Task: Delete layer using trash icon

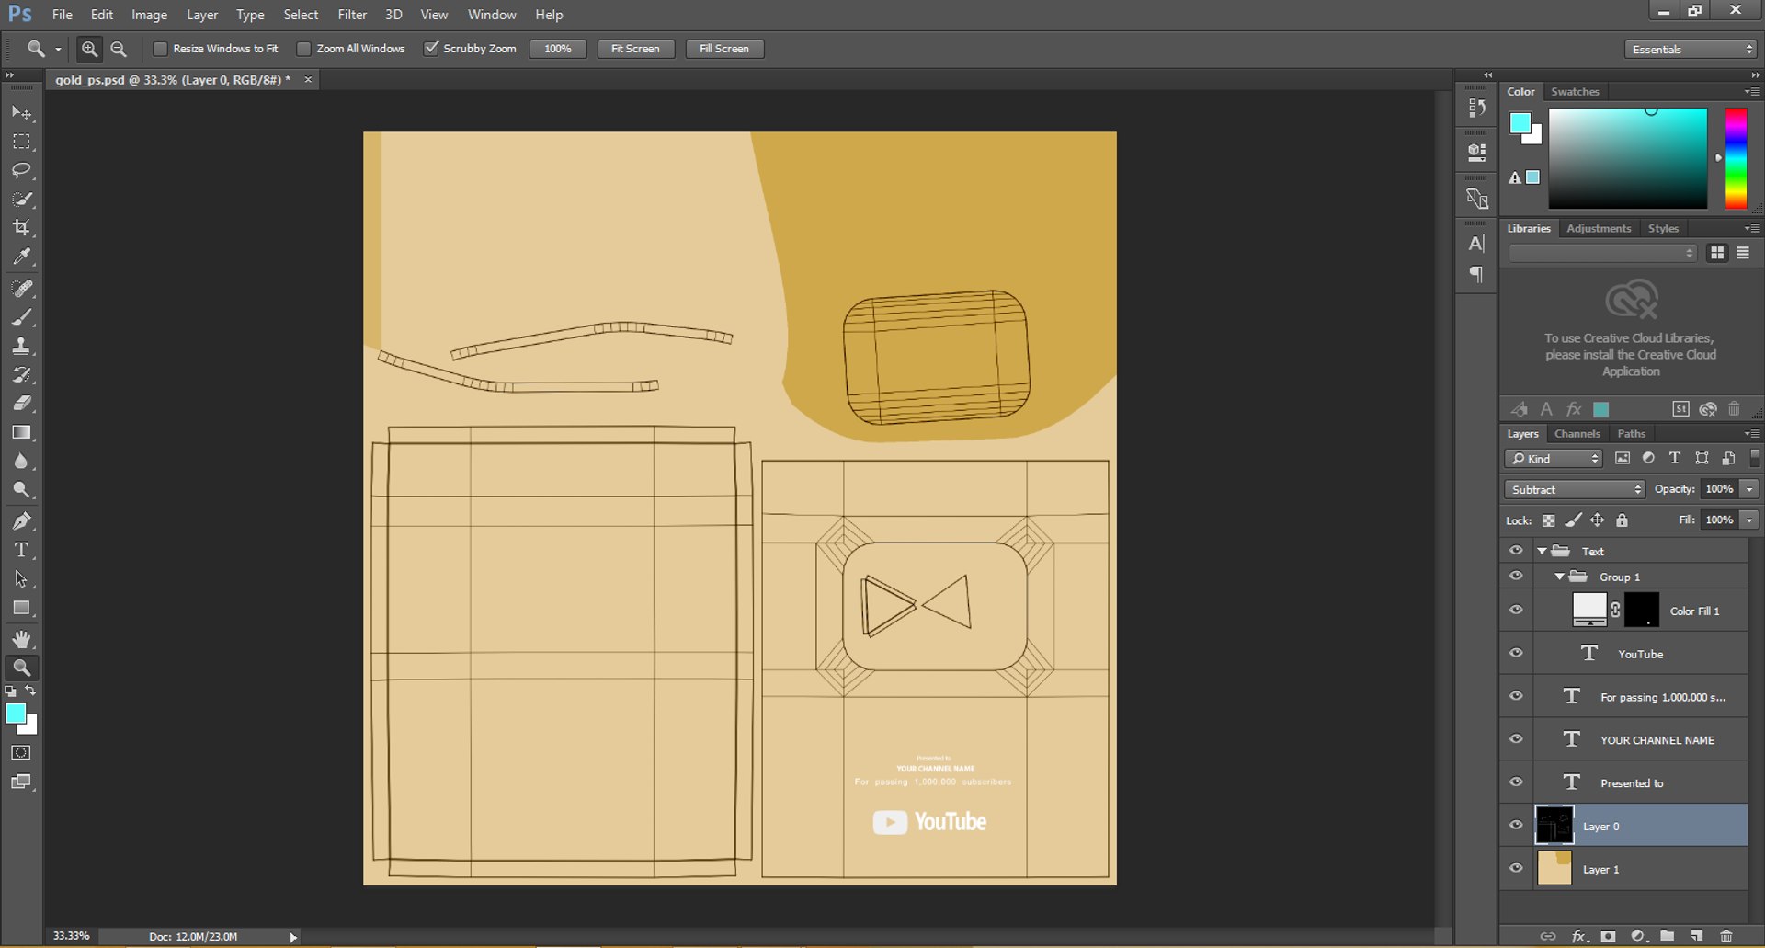Action: coord(1726,936)
